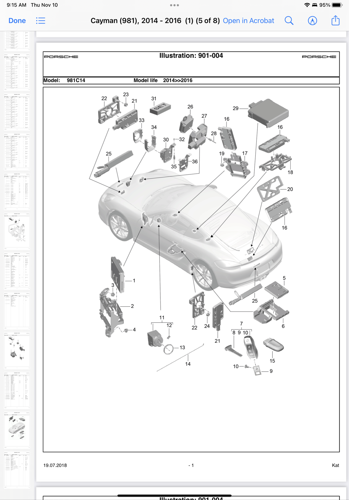Tap the Wi-Fi status icon
Image resolution: width=349 pixels, height=500 pixels.
pos(307,5)
